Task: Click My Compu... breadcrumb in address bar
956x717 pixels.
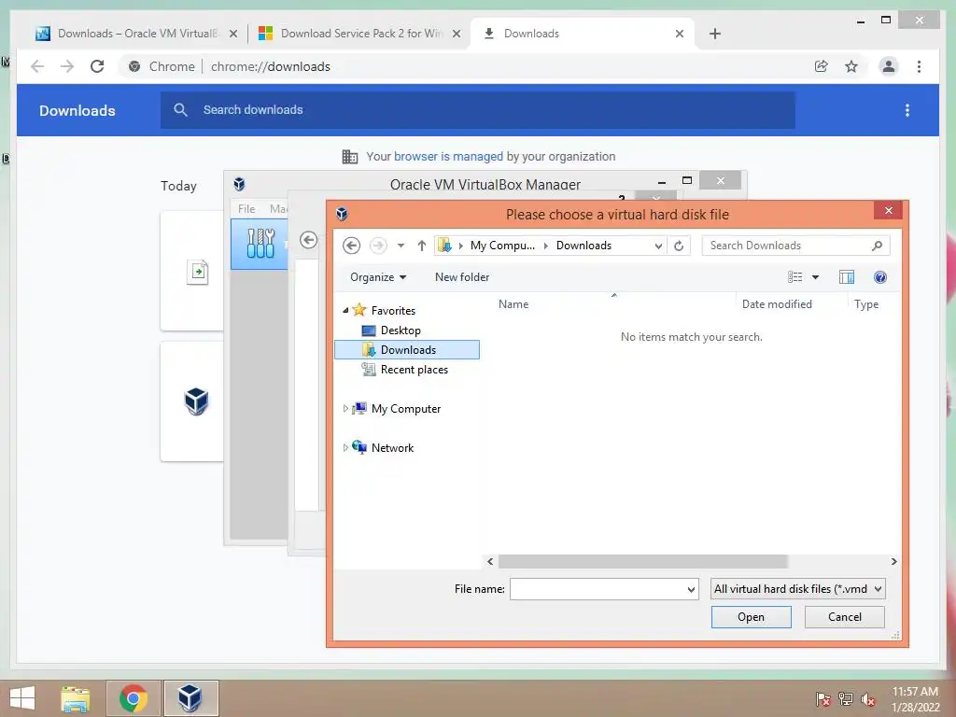Action: click(x=501, y=246)
